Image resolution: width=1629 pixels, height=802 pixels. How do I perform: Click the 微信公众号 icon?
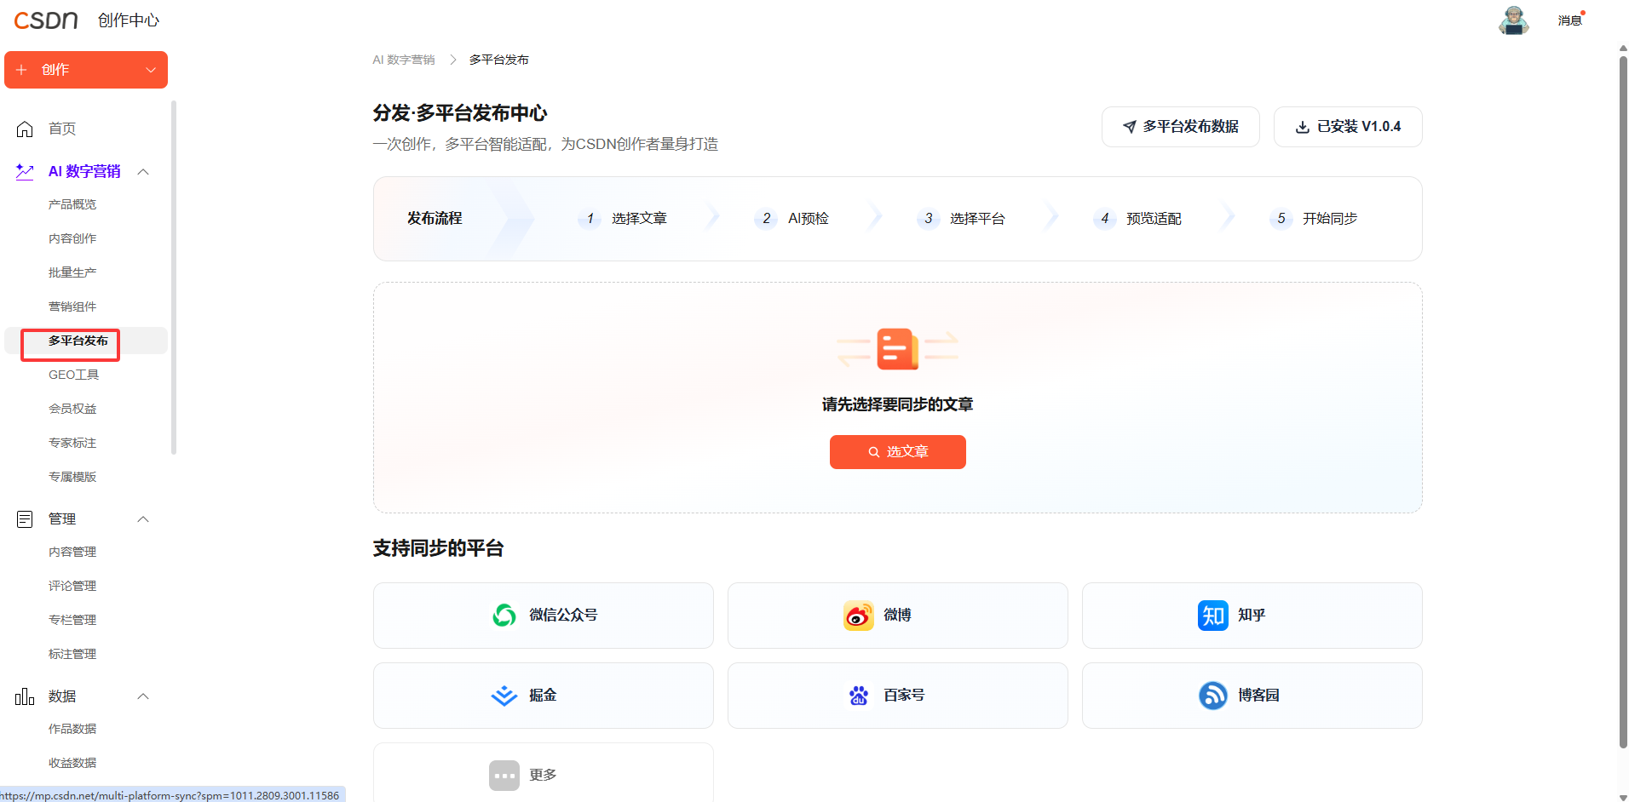pyautogui.click(x=504, y=615)
